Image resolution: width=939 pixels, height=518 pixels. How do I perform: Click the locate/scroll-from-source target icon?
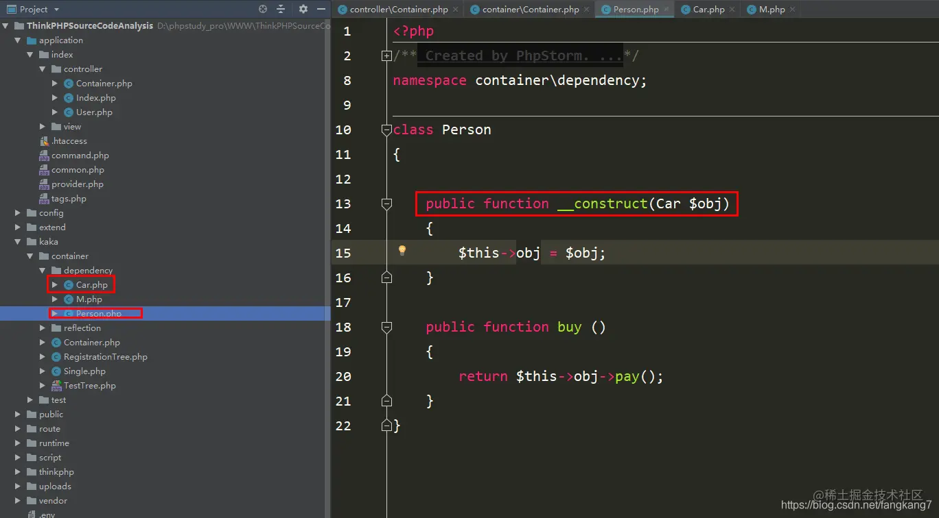[x=263, y=9]
